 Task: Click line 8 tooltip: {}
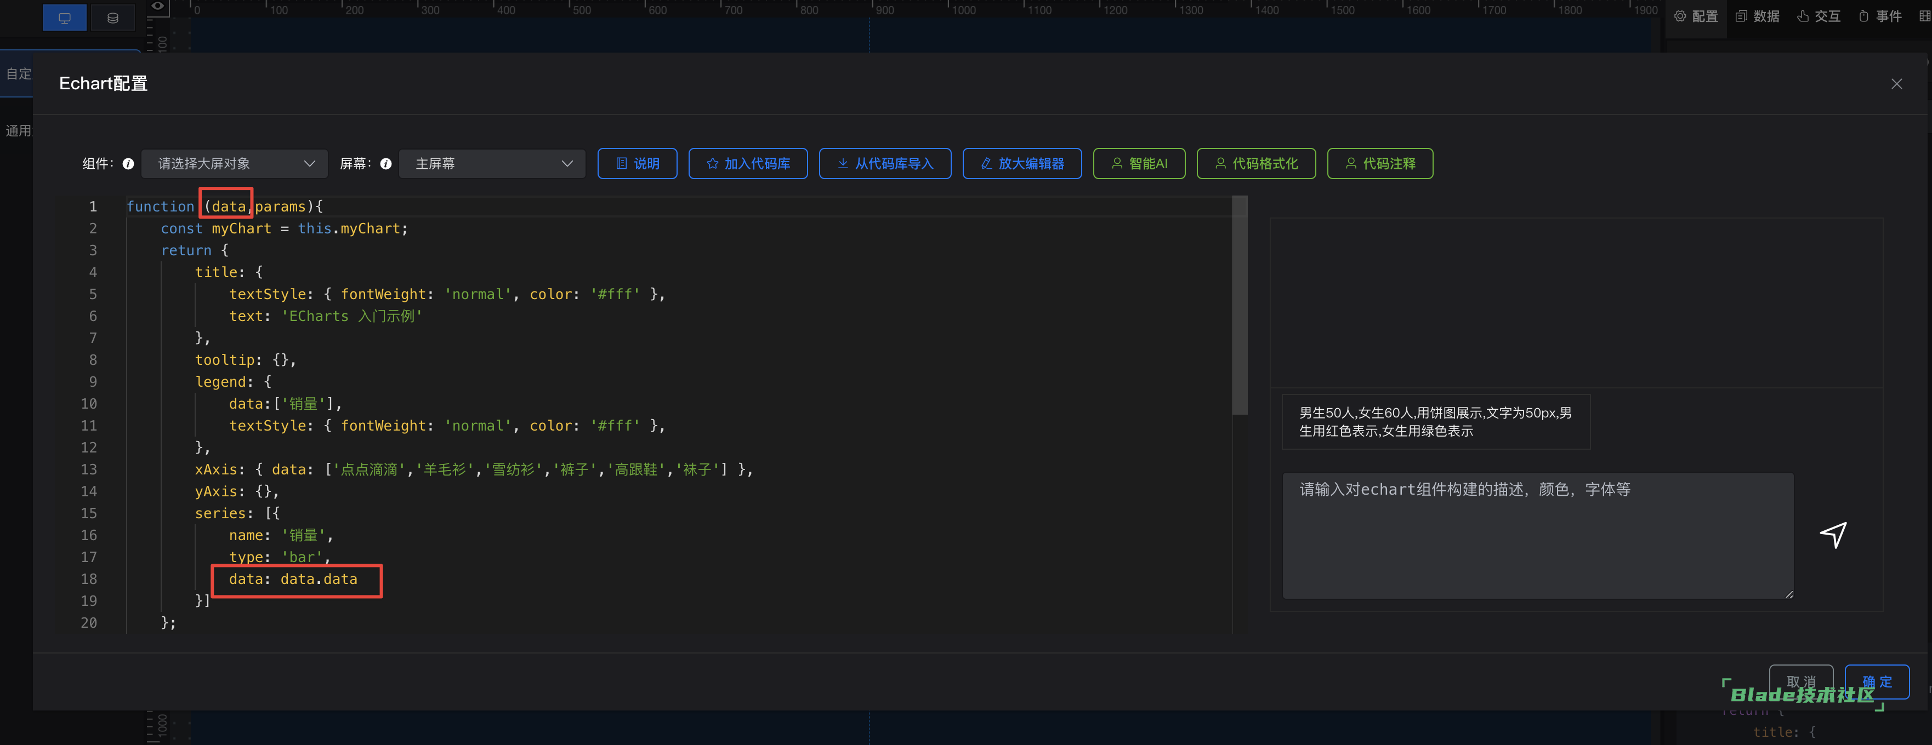(x=245, y=360)
